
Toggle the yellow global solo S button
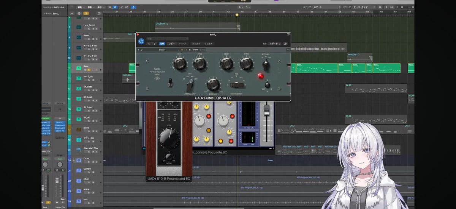click(x=86, y=13)
